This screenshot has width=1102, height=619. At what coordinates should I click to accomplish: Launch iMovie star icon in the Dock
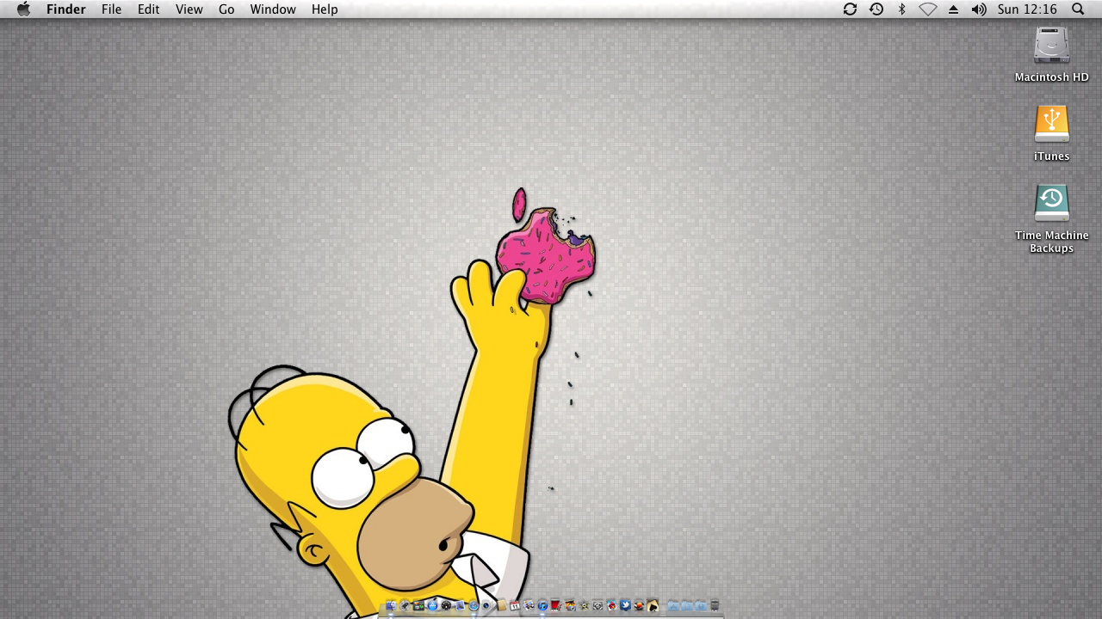(x=585, y=605)
